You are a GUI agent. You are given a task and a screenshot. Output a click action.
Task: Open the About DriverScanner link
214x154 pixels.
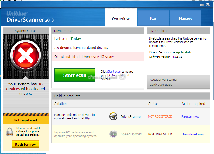163,80
